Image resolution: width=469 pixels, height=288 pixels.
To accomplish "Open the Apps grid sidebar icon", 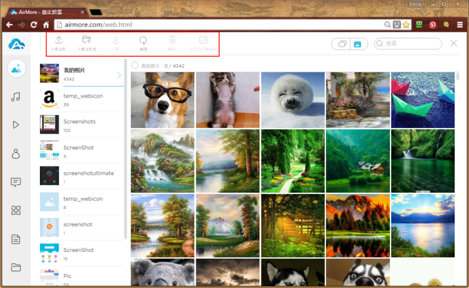I will pos(16,210).
